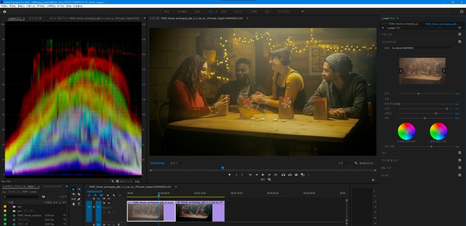Select the Ripple Edit tool

[73, 194]
